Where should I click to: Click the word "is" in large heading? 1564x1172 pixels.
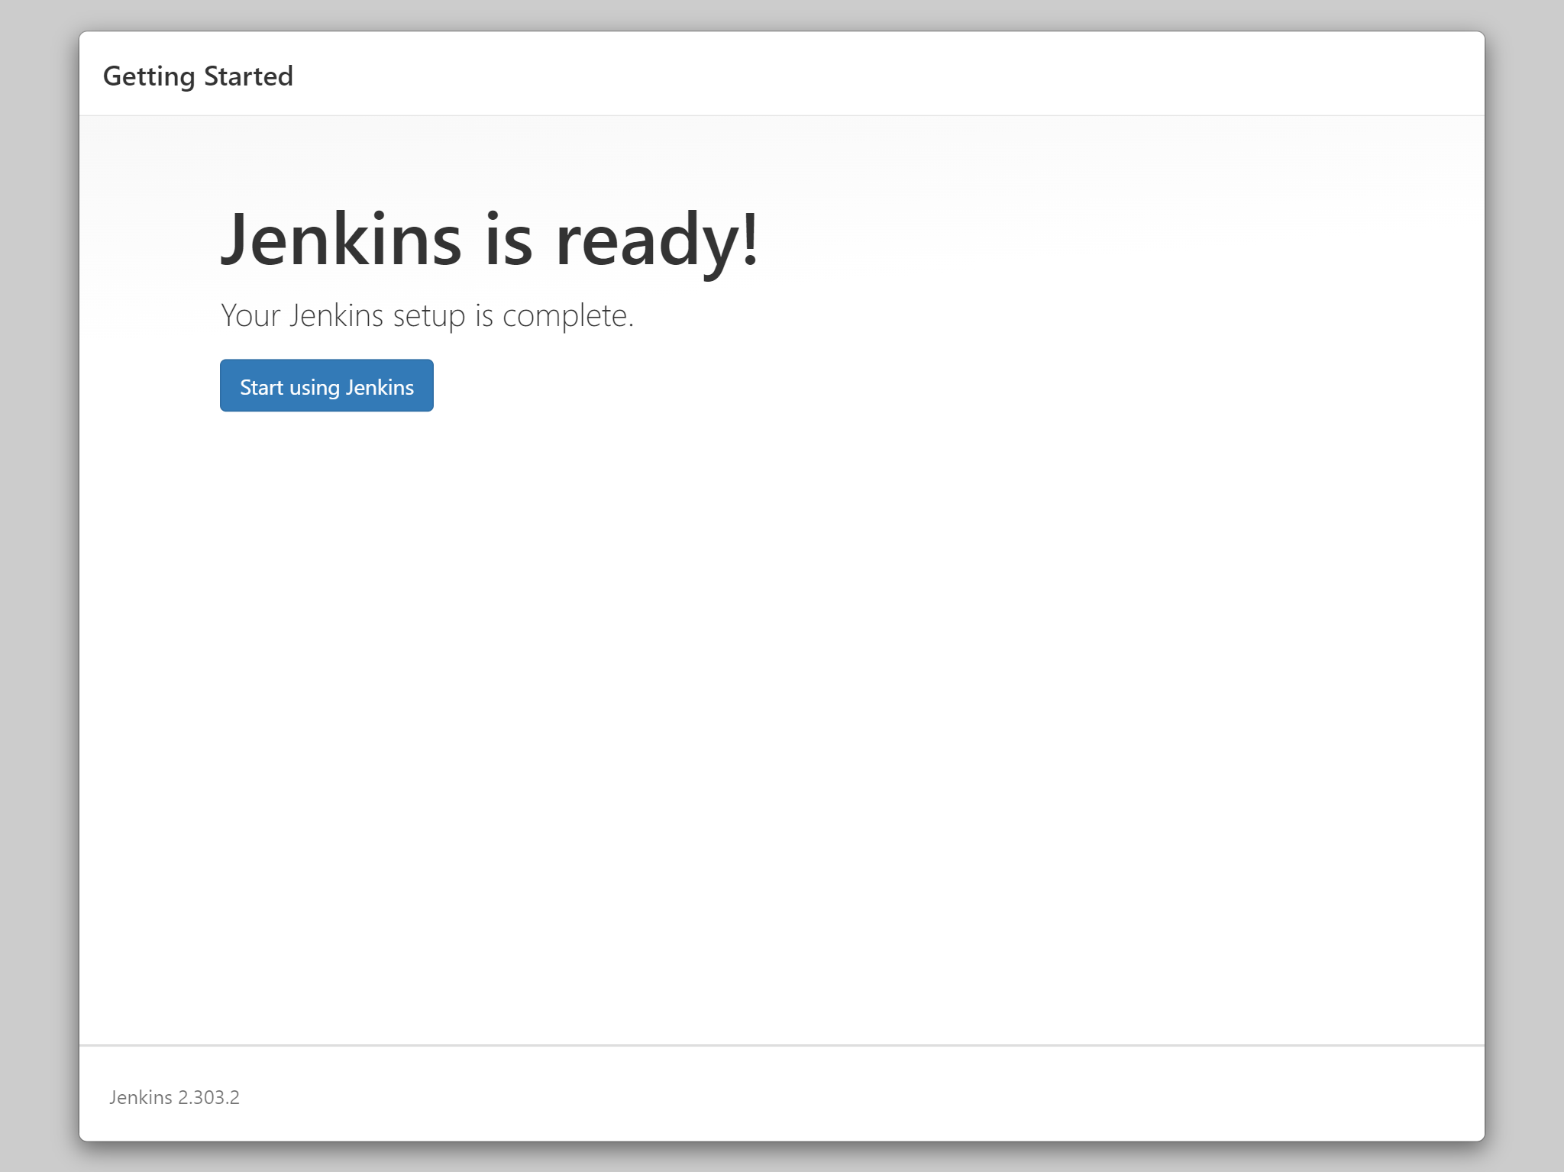point(508,240)
